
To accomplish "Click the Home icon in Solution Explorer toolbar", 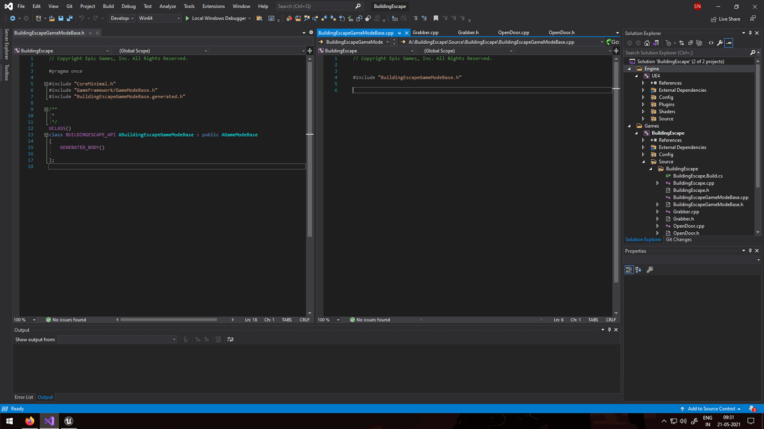I will [x=647, y=43].
